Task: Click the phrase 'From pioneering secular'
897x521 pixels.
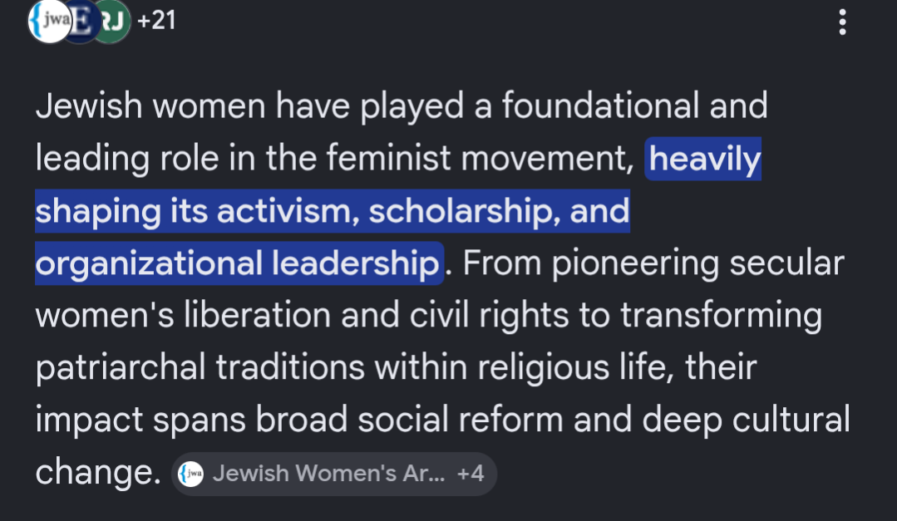Action: 653,263
